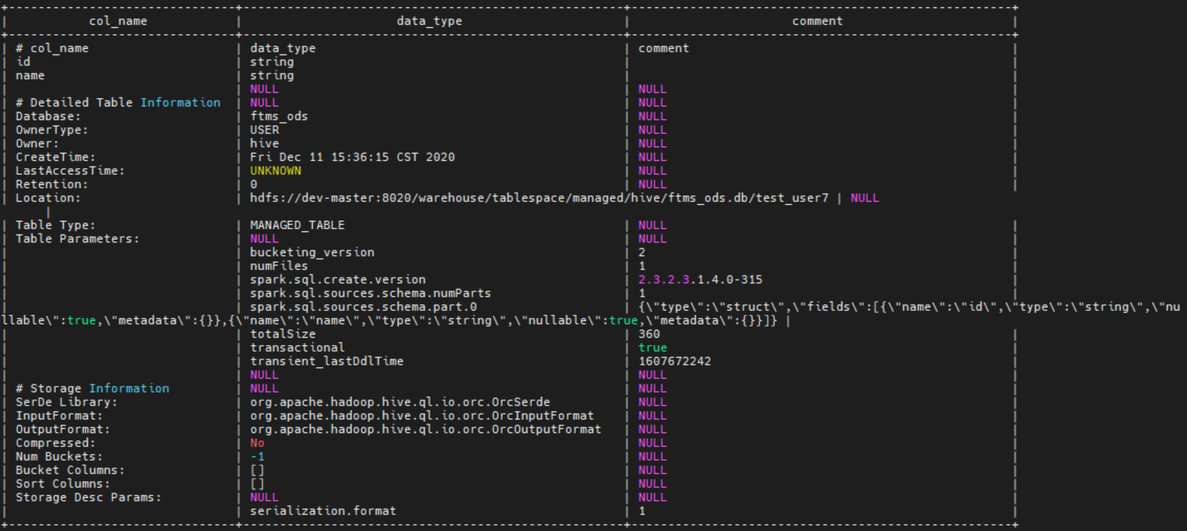Click the '360' totalSize value
1187x531 pixels.
click(649, 334)
